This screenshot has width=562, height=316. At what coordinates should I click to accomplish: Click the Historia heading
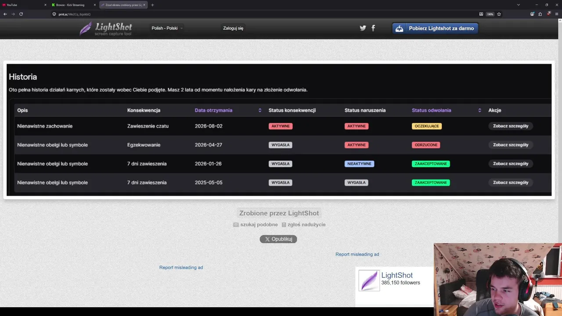coord(23,77)
